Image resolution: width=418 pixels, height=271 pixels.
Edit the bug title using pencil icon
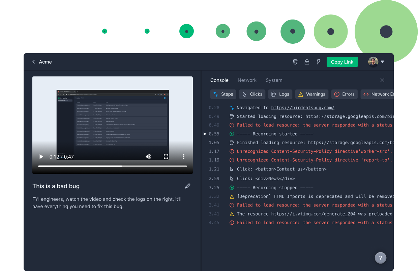pos(188,186)
